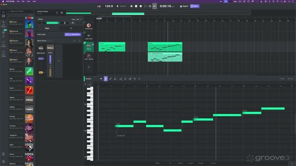
Task: Click the second curve-edit tool after the scissors
Action: (125, 79)
